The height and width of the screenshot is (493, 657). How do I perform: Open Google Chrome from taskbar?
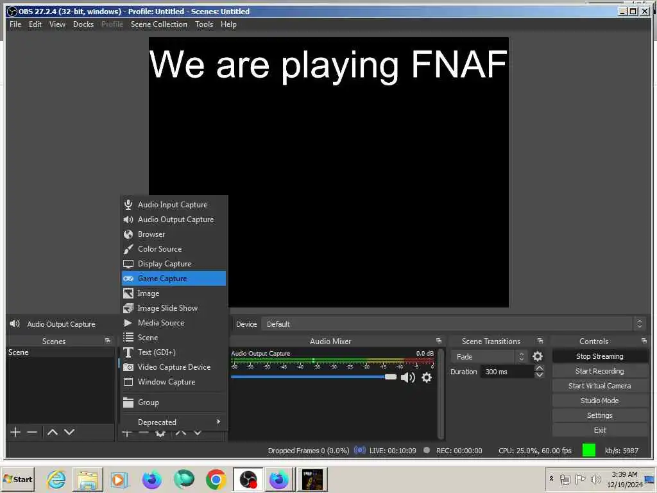[x=216, y=479]
